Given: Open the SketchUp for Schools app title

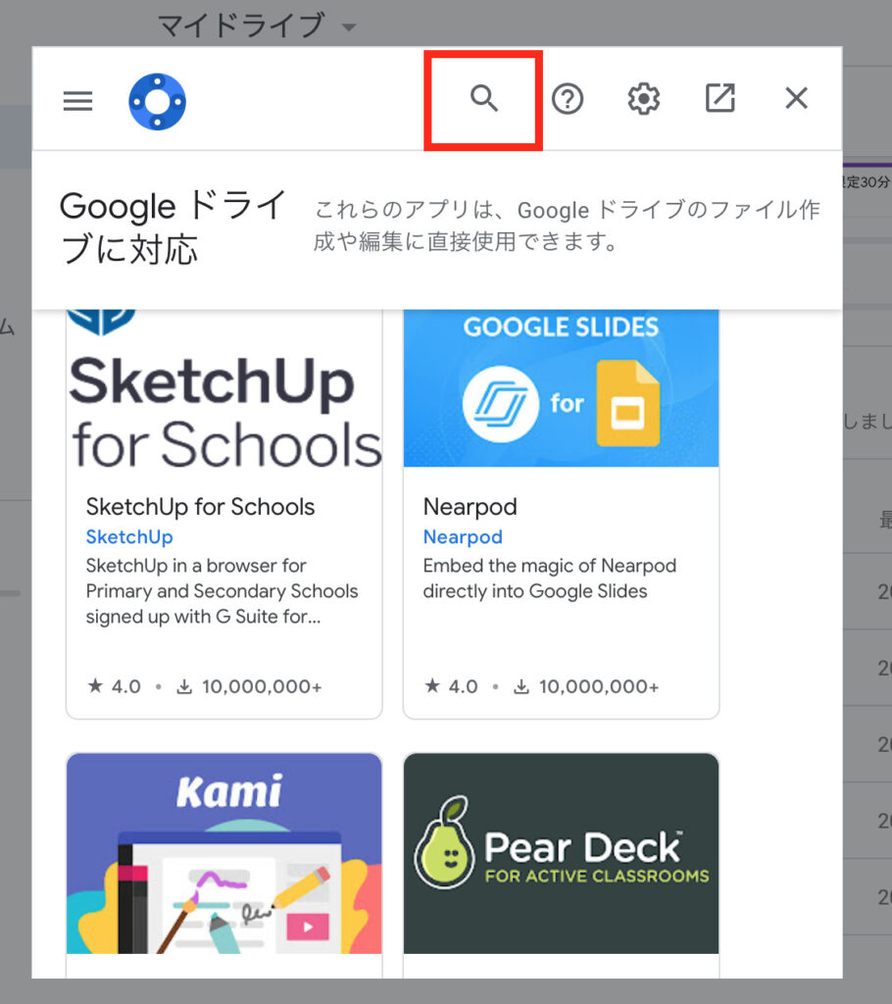Looking at the screenshot, I should tap(200, 507).
